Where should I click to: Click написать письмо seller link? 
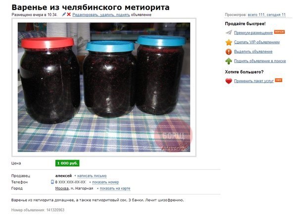[92, 176]
